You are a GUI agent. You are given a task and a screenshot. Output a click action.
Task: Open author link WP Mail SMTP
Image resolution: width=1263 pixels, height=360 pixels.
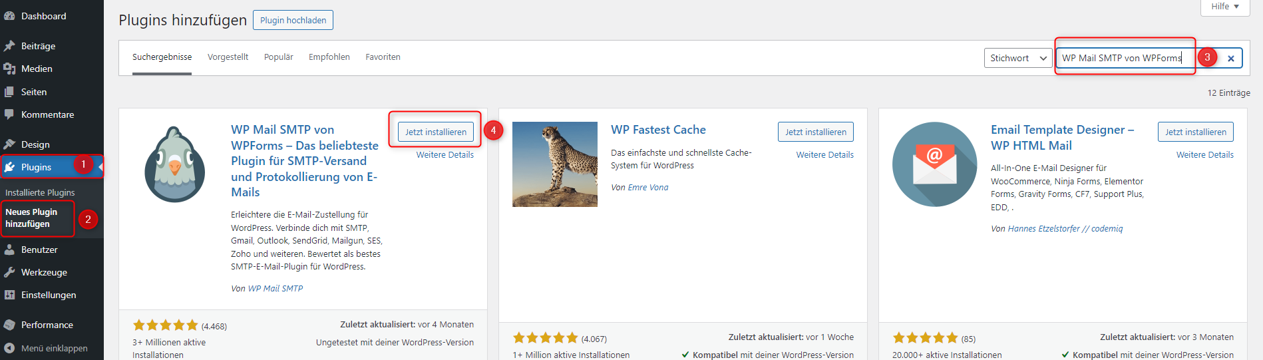(275, 289)
